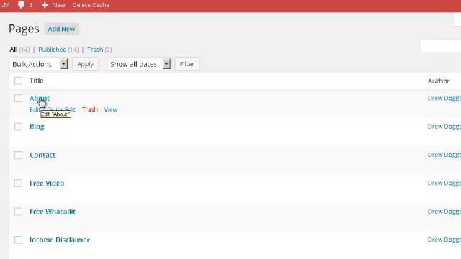Click the Add New page button
Screen dimensions: 461x259
click(61, 29)
